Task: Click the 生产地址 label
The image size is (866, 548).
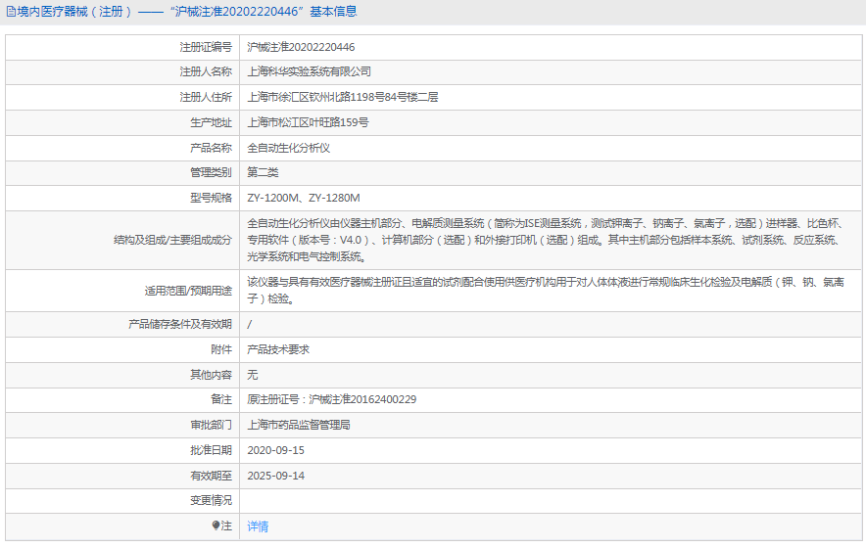Action: 211,122
